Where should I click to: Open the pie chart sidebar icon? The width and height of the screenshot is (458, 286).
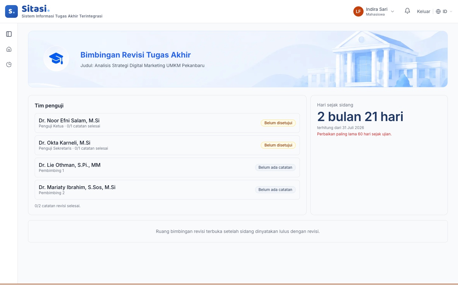pos(9,65)
